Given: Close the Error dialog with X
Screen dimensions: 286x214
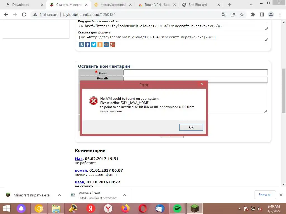Looking at the screenshot, I should coord(202,84).
